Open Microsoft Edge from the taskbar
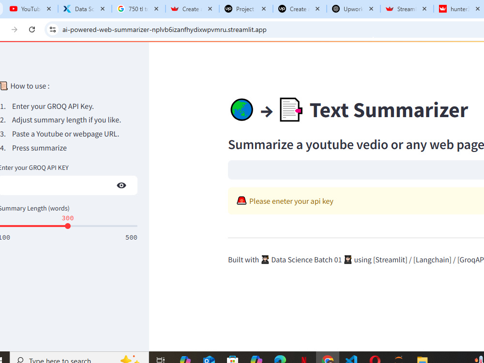The image size is (484, 363). [x=280, y=360]
